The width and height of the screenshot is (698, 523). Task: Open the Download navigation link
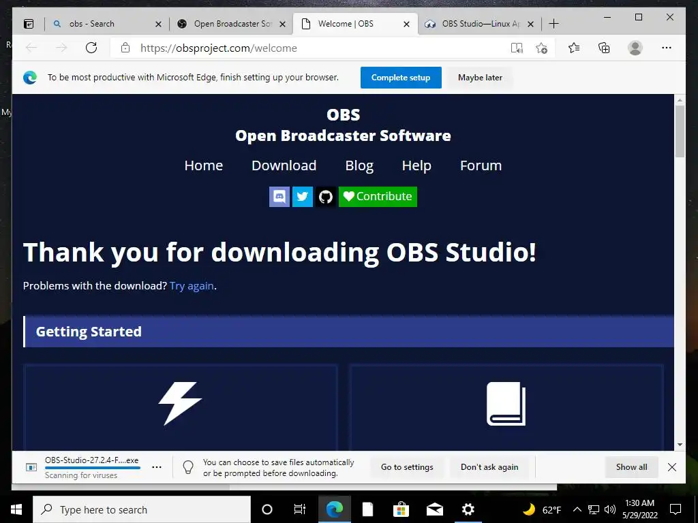[x=284, y=165]
